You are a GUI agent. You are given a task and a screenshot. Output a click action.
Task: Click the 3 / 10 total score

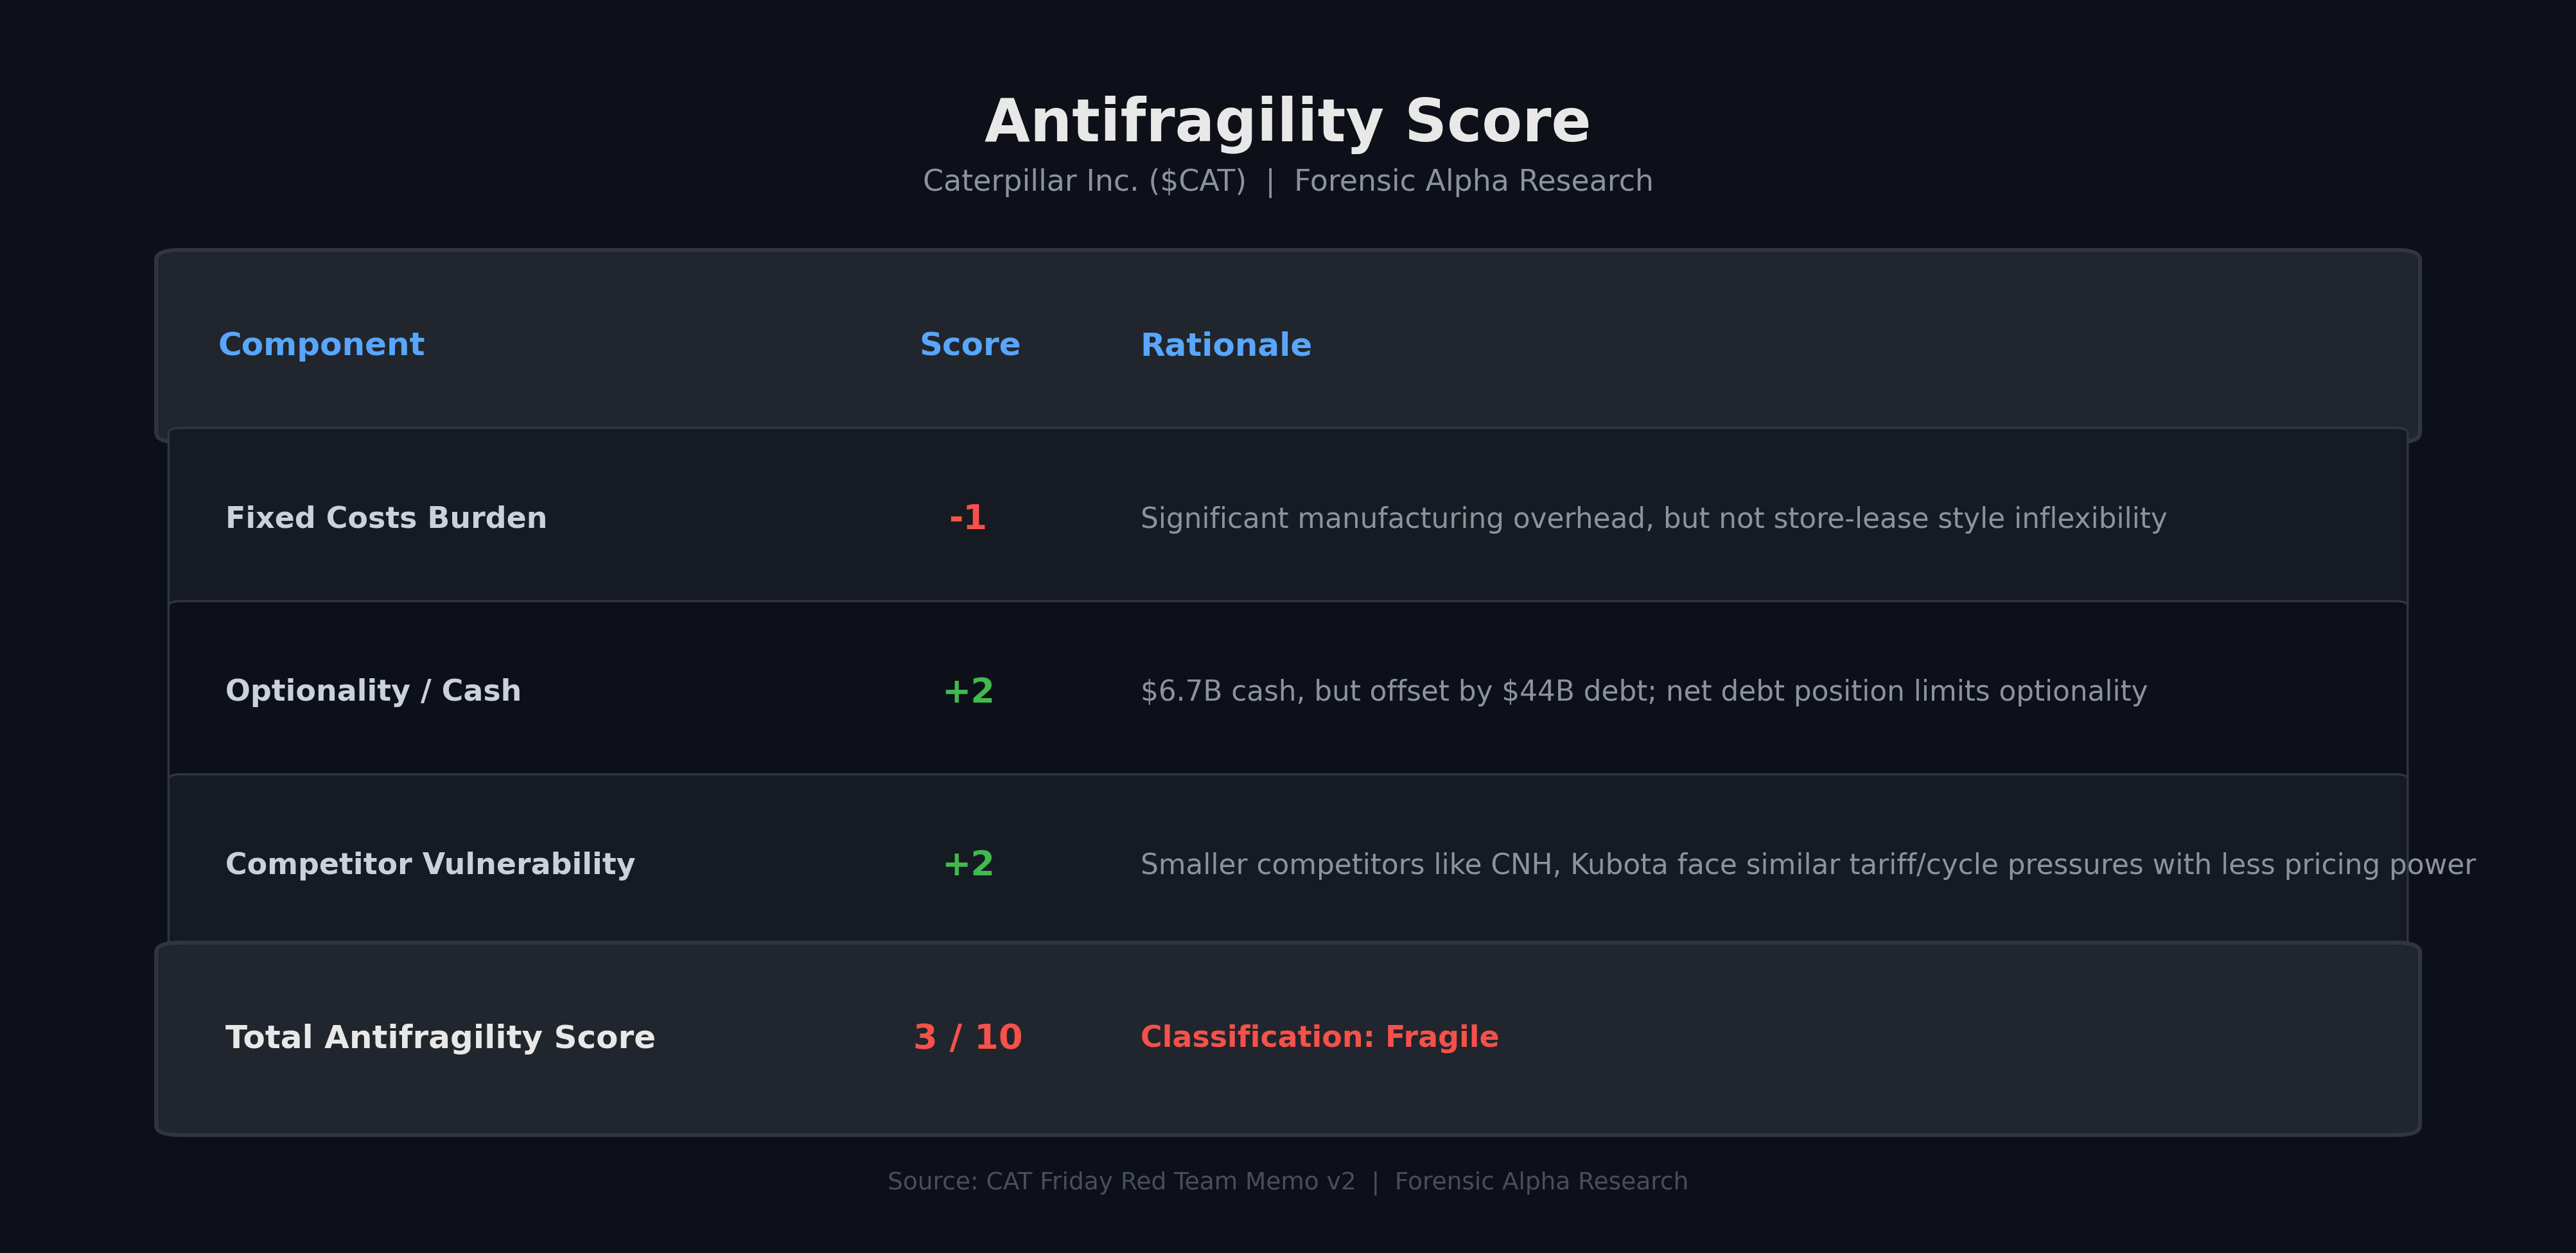(x=968, y=1038)
